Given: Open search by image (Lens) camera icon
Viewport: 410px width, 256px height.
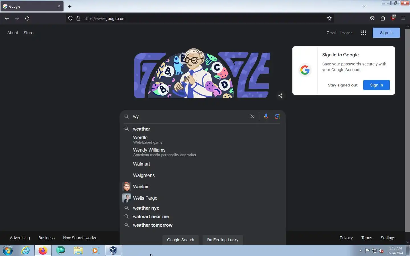Looking at the screenshot, I should pos(278,116).
